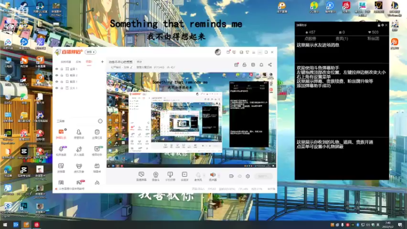Screen dimensions: 407x229
Task: Open the layout icon above the preview
Action: pos(253,65)
